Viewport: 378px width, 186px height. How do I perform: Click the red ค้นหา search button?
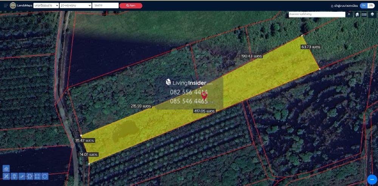tap(131, 6)
